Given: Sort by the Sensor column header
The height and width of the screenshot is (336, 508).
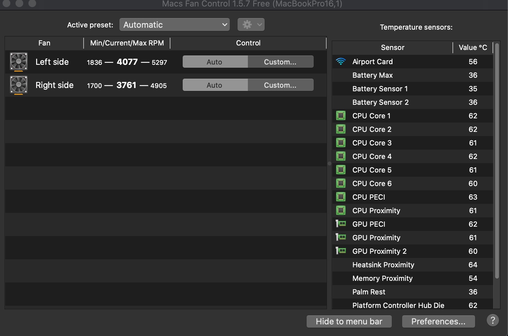Looking at the screenshot, I should [x=392, y=47].
